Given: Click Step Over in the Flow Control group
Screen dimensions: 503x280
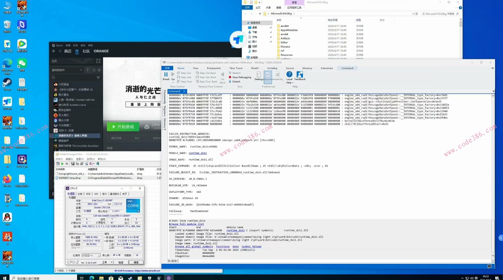Looking at the screenshot, I should tap(185, 82).
